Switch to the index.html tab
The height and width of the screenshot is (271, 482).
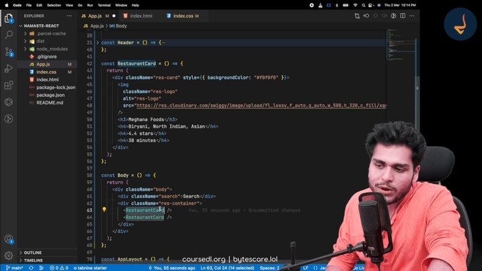tap(141, 15)
